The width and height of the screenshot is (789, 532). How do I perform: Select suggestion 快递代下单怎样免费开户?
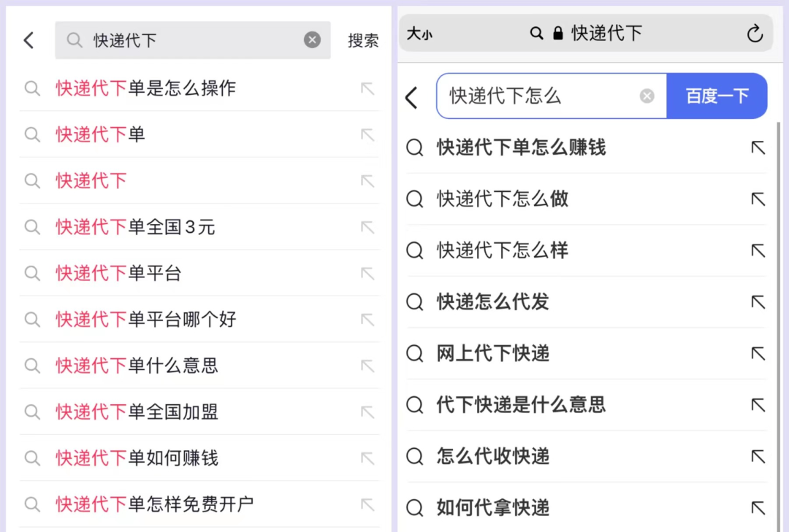click(199, 504)
